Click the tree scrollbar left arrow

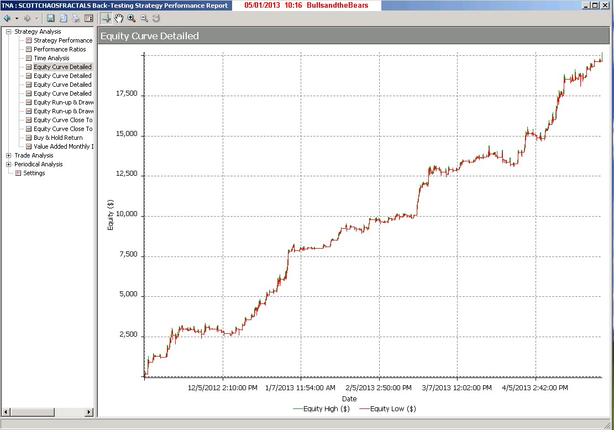tap(6, 412)
